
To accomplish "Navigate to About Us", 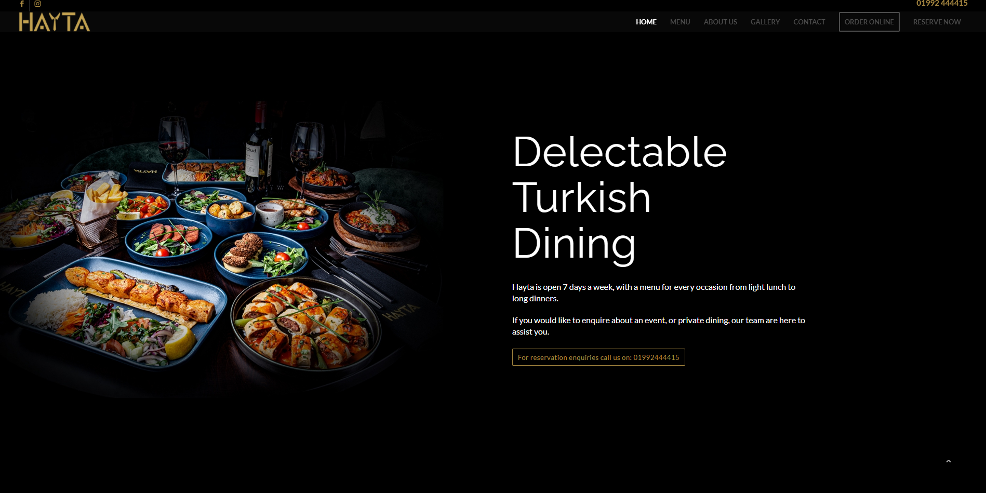I will click(720, 22).
